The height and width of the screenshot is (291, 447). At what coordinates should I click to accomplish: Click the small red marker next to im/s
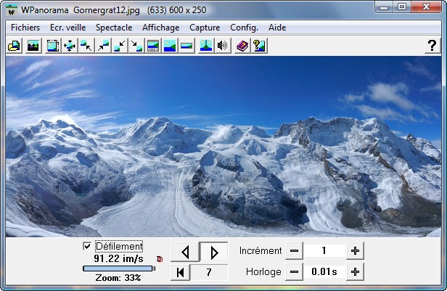tap(160, 259)
